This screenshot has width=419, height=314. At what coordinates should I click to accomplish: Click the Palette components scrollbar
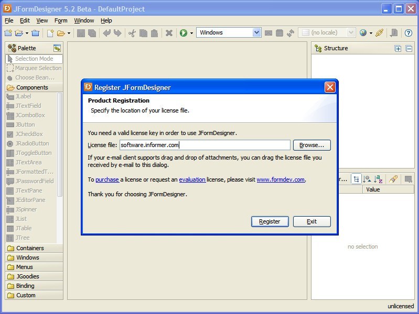coord(60,144)
